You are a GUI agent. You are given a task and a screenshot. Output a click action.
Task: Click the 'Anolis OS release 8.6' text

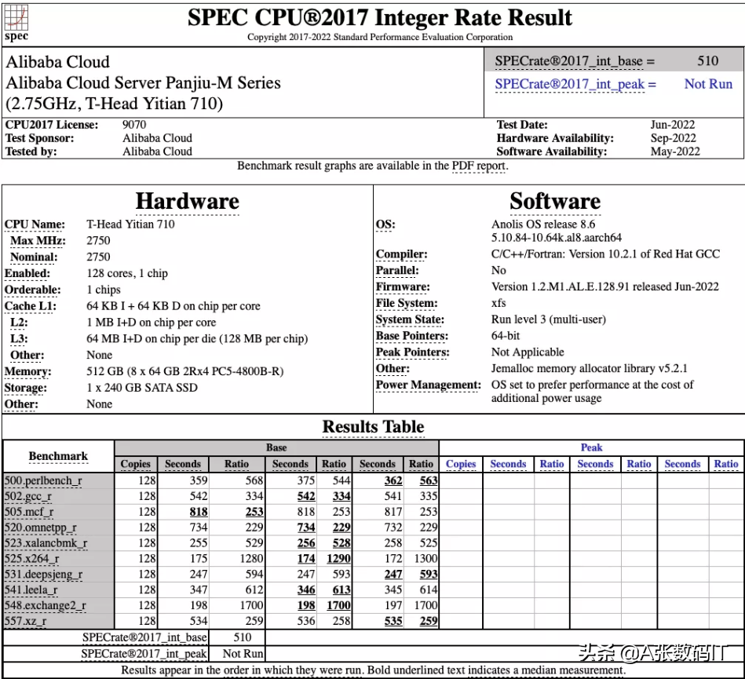pos(543,225)
